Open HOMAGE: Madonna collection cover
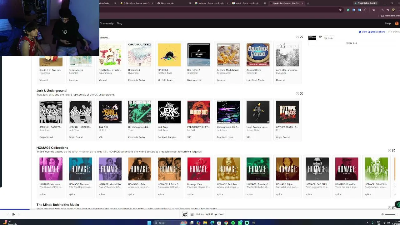The width and height of the screenshot is (400, 225). click(51, 169)
